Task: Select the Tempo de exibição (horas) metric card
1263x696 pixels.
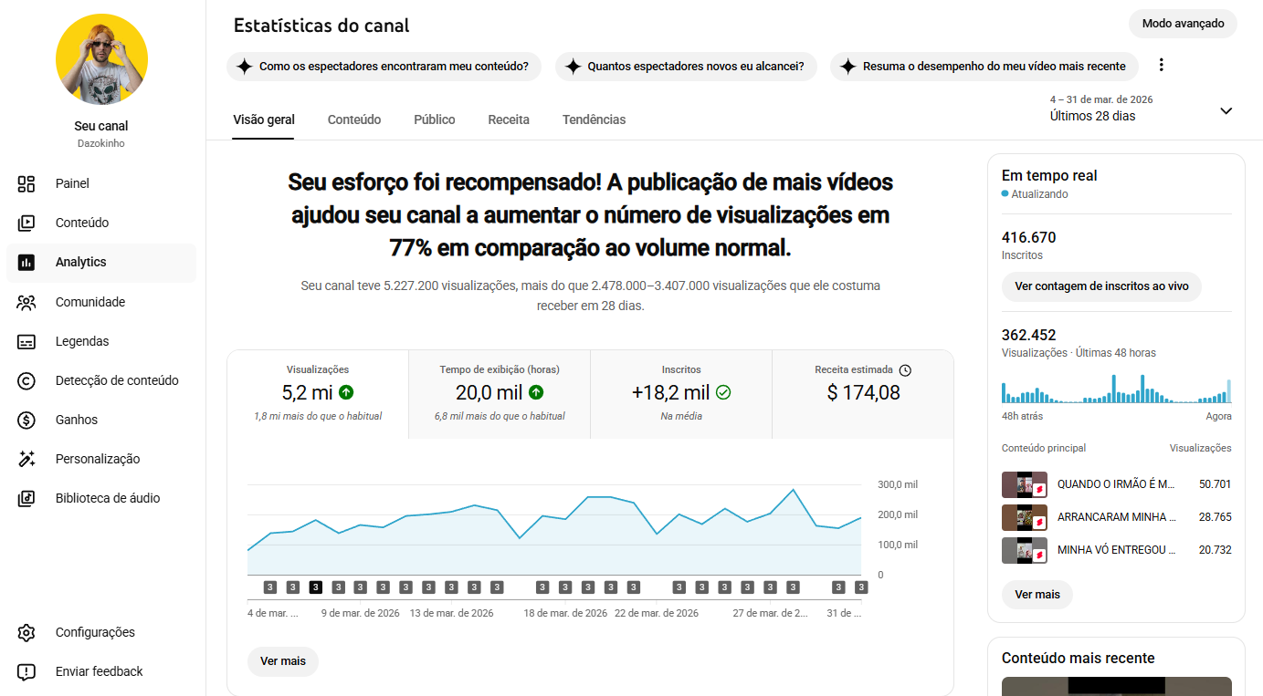Action: [500, 394]
